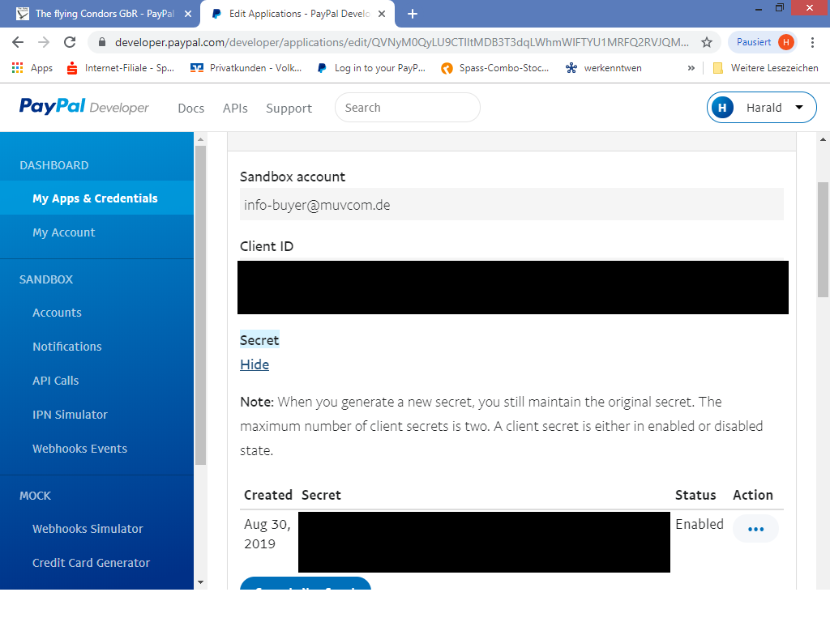Click the Search input field

coord(407,108)
